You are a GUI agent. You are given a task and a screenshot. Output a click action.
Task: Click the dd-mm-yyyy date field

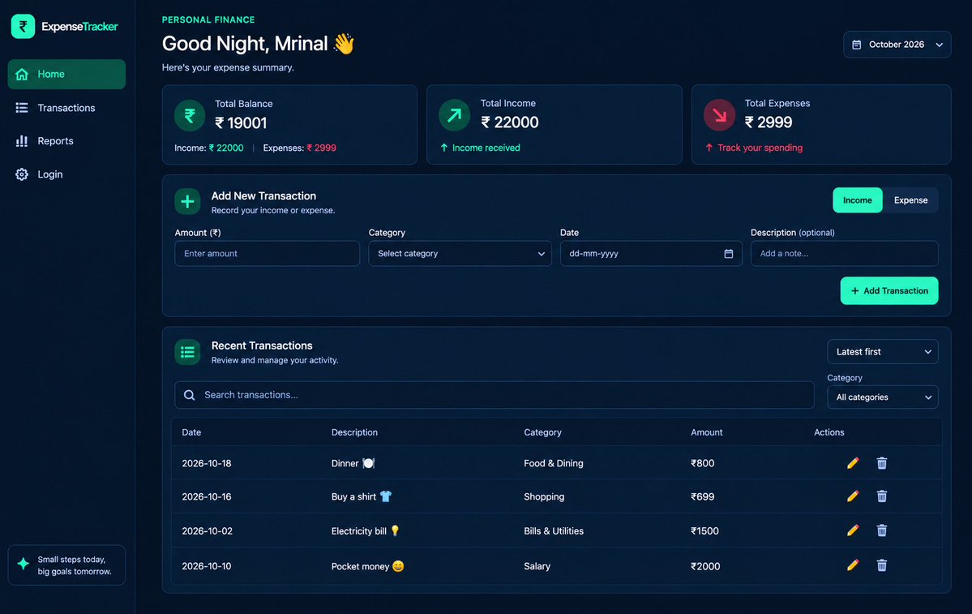tap(651, 254)
